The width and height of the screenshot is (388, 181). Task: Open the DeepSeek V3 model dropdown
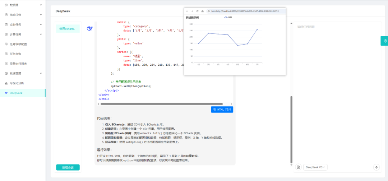[315, 167]
